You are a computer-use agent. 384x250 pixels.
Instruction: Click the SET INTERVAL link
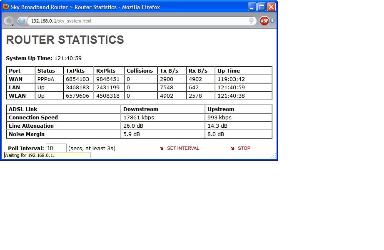pyautogui.click(x=183, y=148)
